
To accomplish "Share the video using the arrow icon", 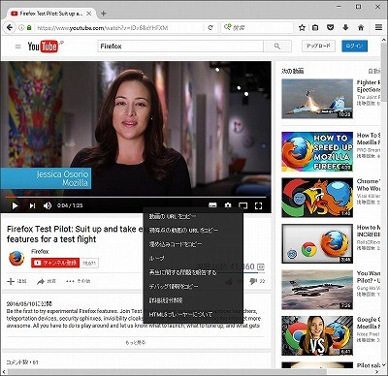I will [47, 281].
